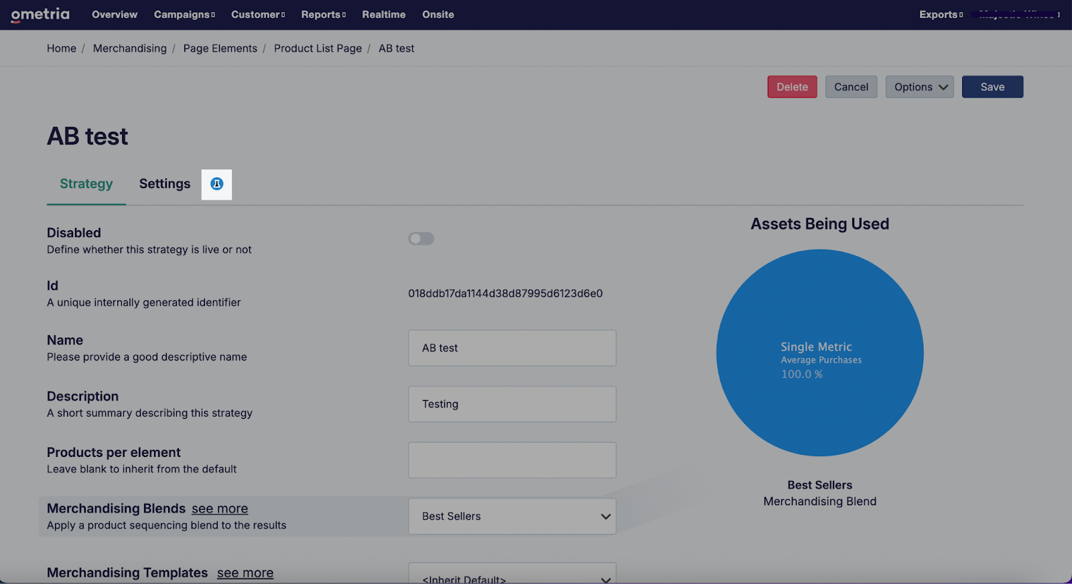Open the Campaigns menu

184,15
